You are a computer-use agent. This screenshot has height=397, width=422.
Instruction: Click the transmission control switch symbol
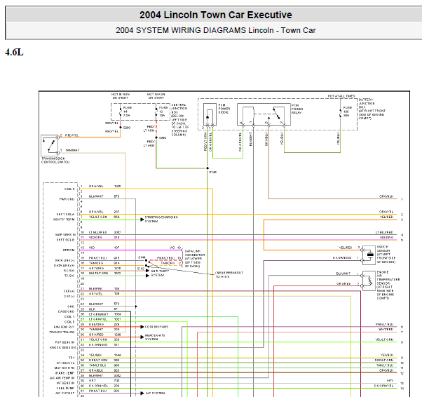(x=50, y=145)
